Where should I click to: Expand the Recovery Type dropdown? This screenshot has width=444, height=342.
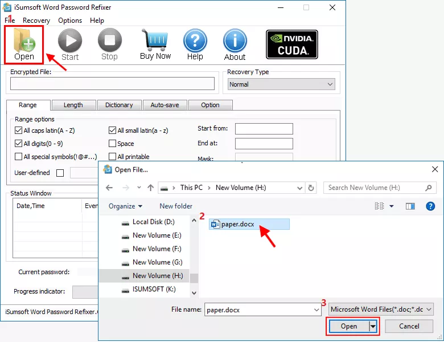[x=330, y=84]
